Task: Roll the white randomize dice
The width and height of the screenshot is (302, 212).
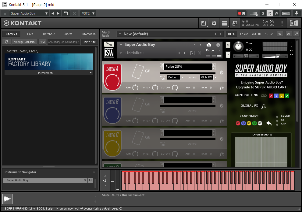Action: tap(260, 123)
